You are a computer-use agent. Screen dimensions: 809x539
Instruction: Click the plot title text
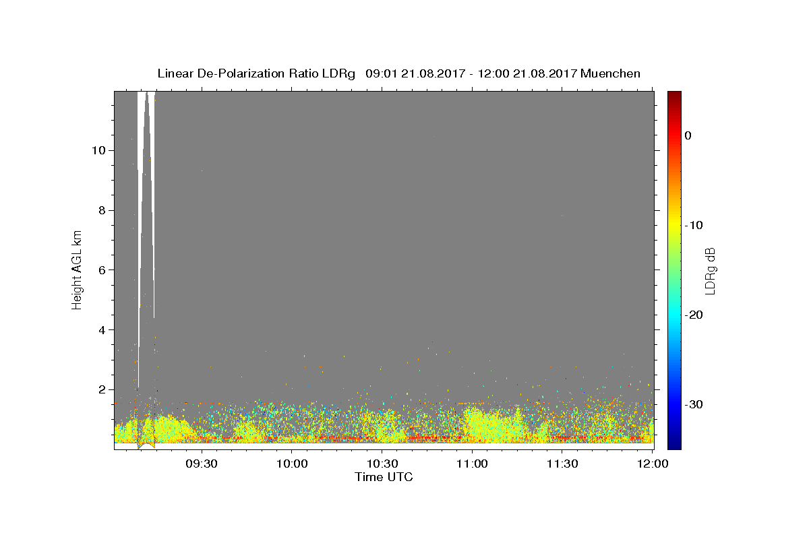coord(398,73)
